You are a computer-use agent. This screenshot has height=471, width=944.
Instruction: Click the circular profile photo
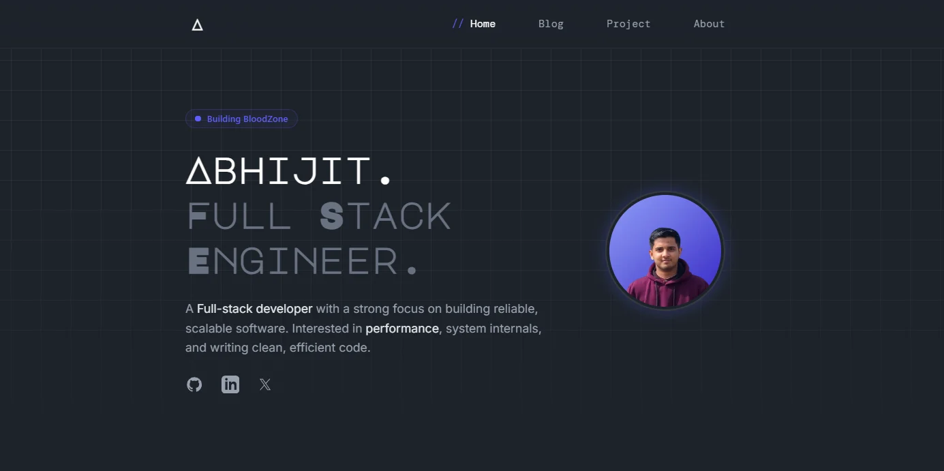(665, 251)
